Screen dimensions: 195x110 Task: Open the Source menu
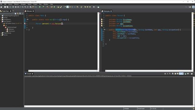[x=10, y=4]
